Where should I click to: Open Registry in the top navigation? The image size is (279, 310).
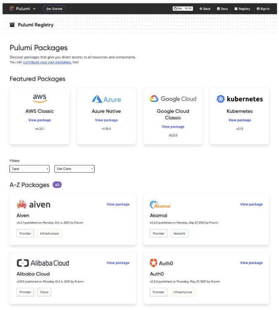(242, 9)
